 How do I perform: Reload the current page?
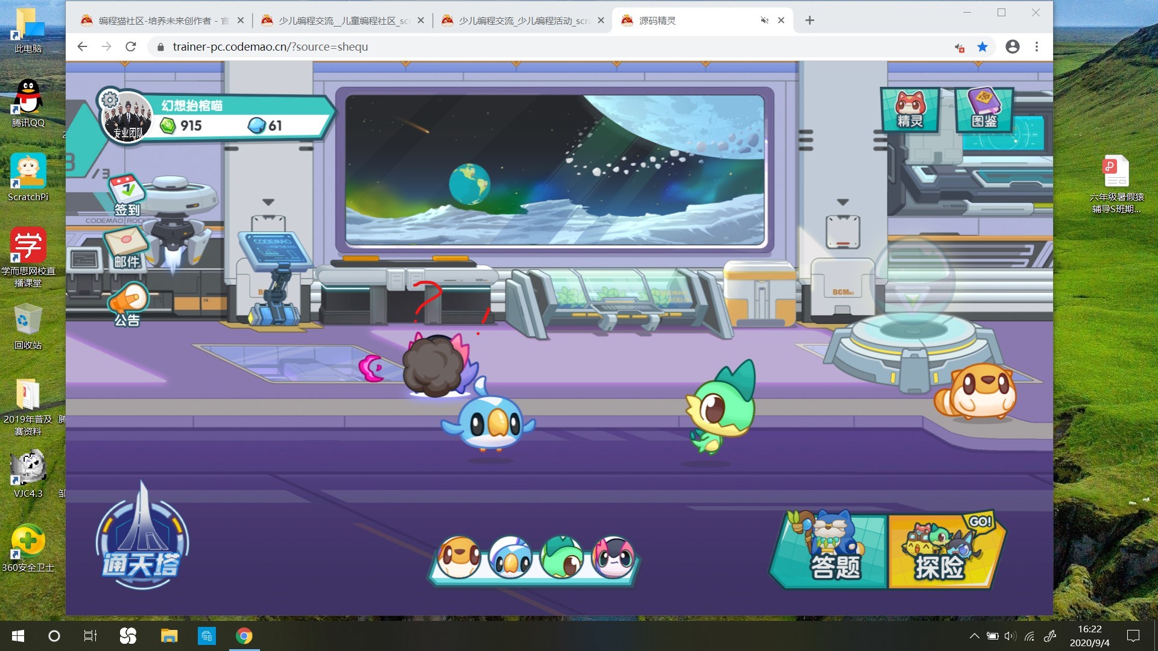pyautogui.click(x=131, y=46)
